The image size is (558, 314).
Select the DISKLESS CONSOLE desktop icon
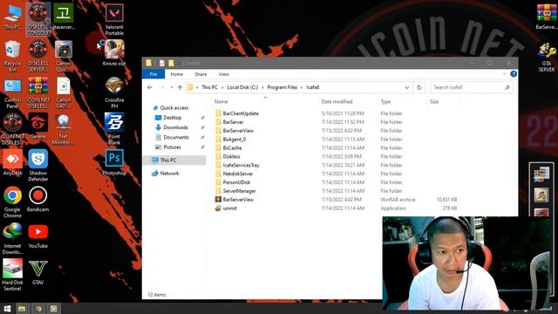[x=37, y=19]
